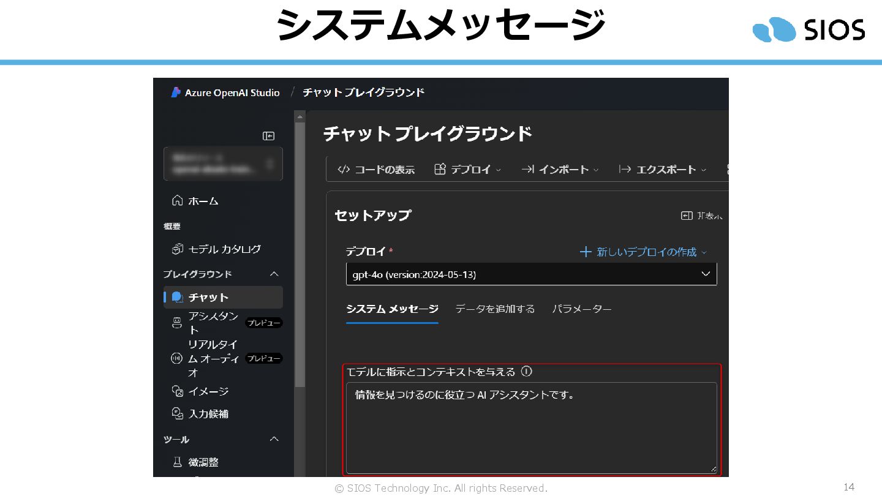
Task: Click the 微調整 flask icon
Action: click(x=177, y=462)
